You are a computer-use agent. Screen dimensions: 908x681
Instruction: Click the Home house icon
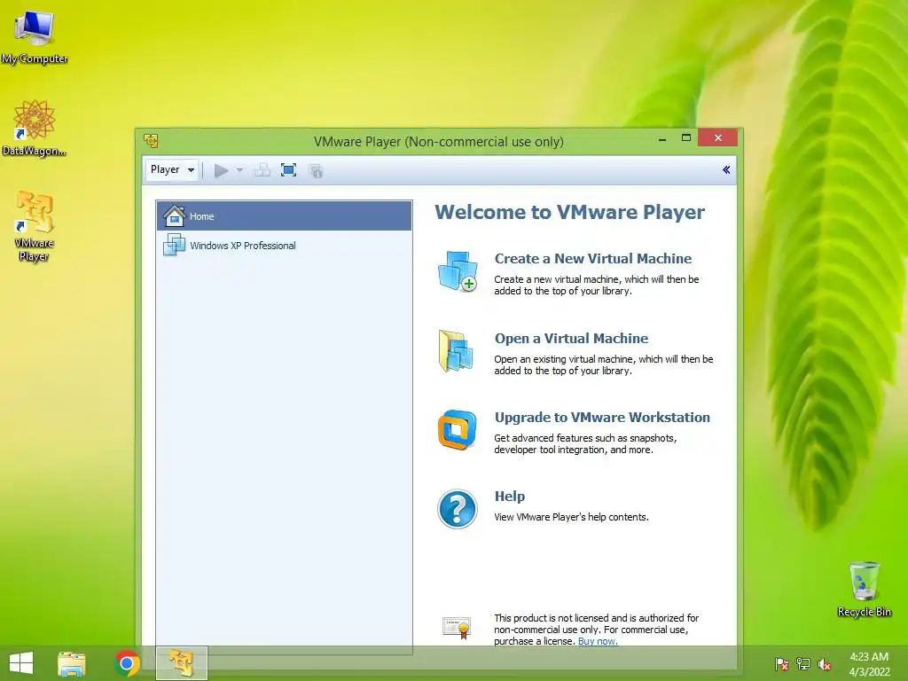[175, 216]
